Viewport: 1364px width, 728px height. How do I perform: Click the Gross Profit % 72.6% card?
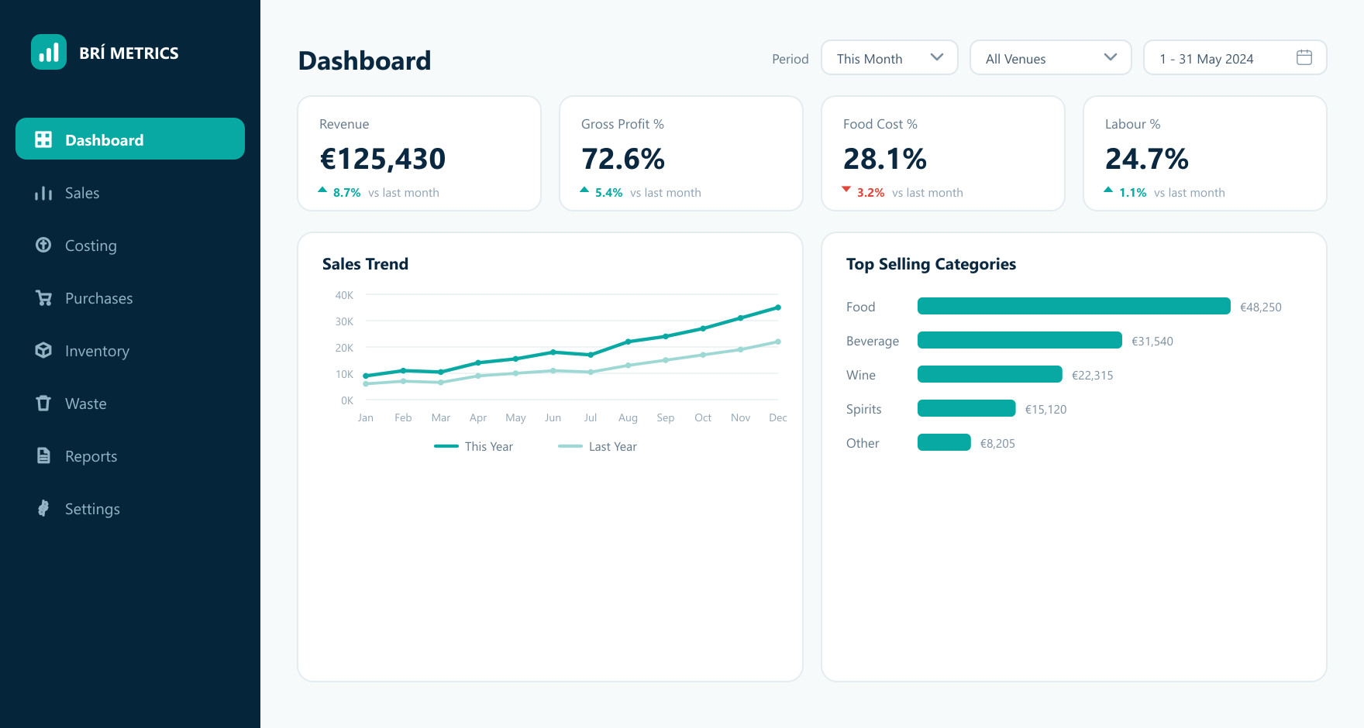681,153
